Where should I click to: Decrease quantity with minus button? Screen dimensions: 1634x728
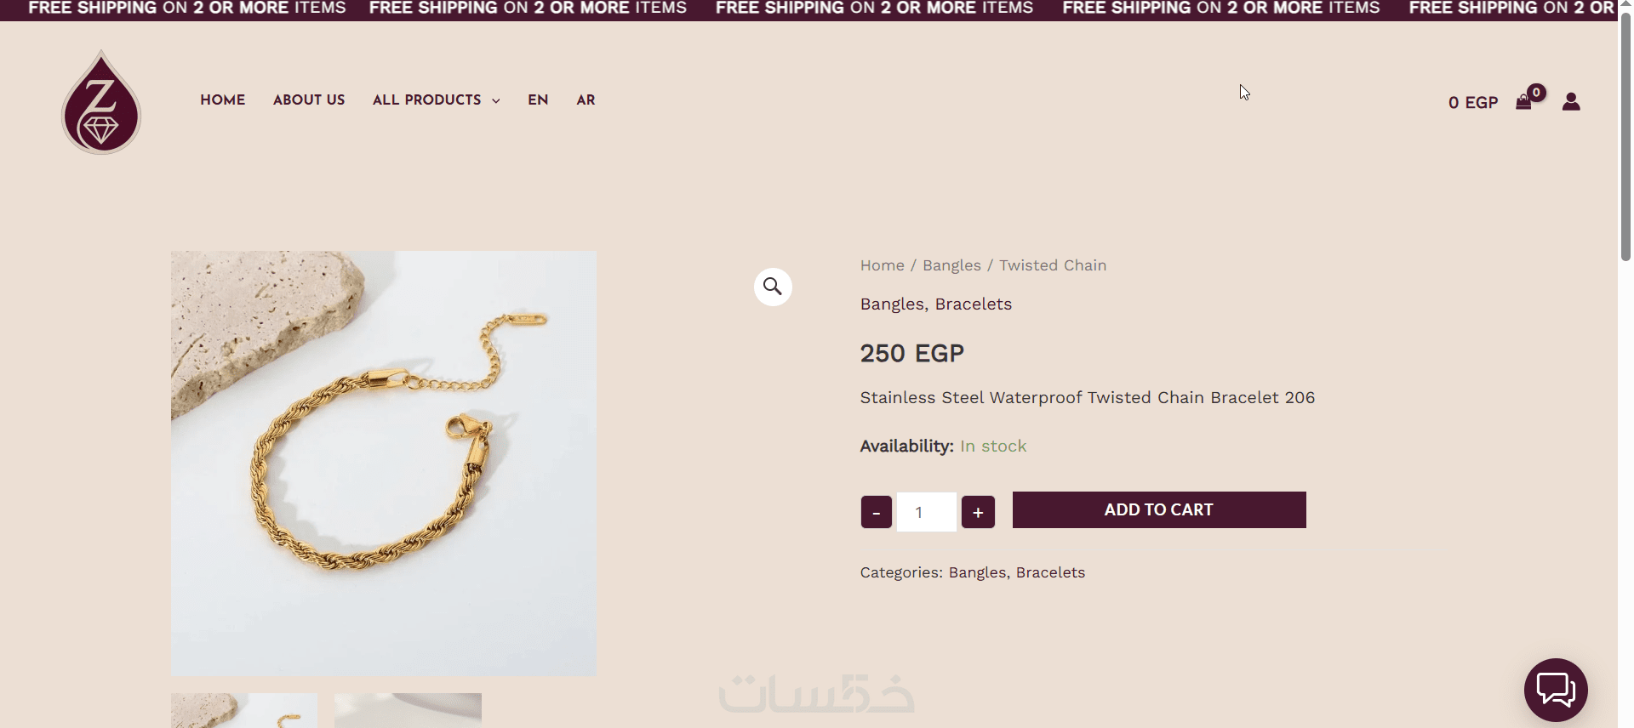tap(876, 512)
